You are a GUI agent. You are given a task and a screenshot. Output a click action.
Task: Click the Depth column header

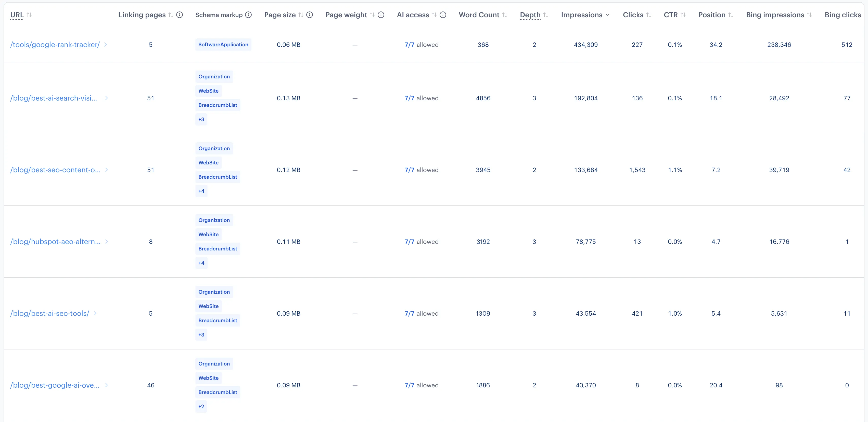(530, 15)
